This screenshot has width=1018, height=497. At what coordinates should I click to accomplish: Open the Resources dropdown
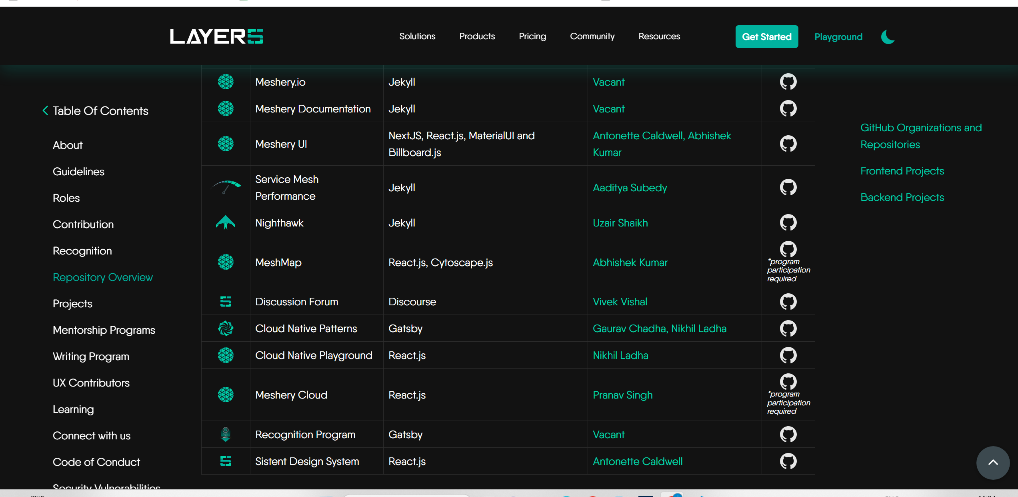click(x=659, y=36)
